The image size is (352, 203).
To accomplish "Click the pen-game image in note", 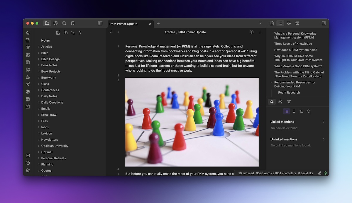I will tap(192, 122).
